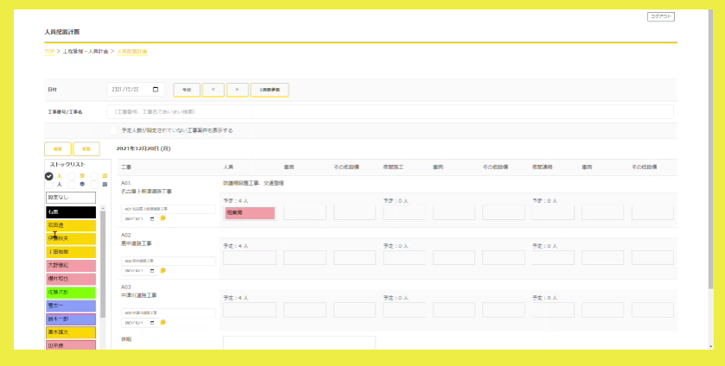
Task: Go to TOP in the breadcrumb
Action: [49, 52]
